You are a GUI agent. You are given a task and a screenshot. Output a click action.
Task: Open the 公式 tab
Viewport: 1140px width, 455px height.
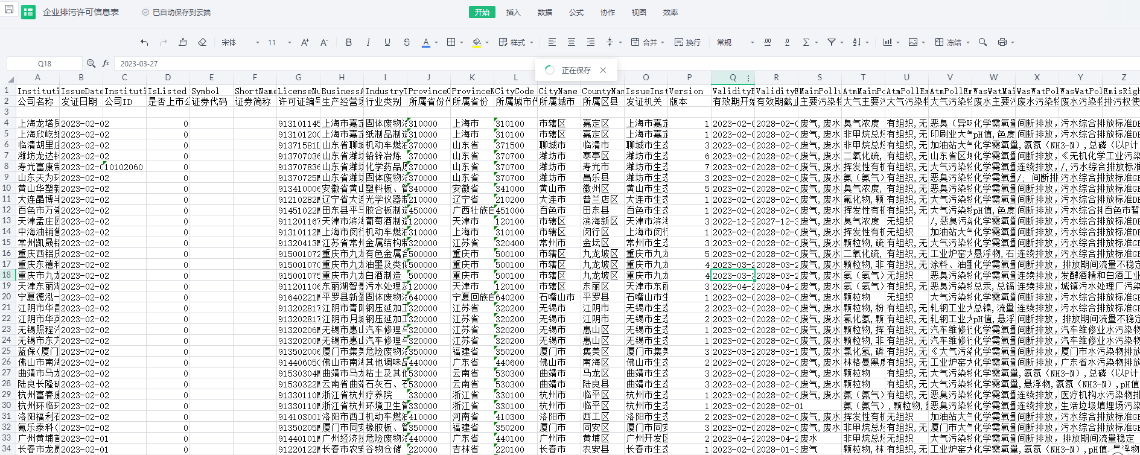[x=576, y=12]
